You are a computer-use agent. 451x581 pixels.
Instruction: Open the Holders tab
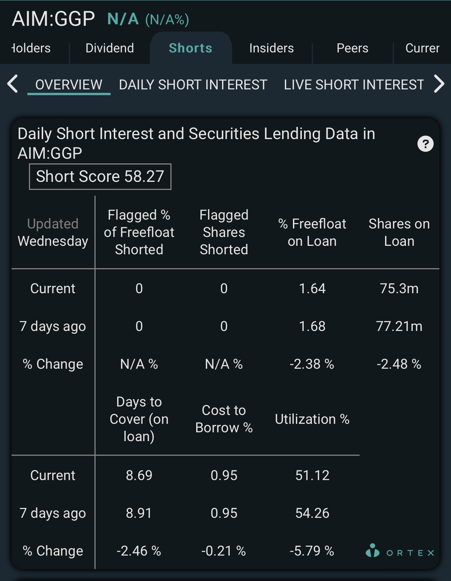(32, 48)
